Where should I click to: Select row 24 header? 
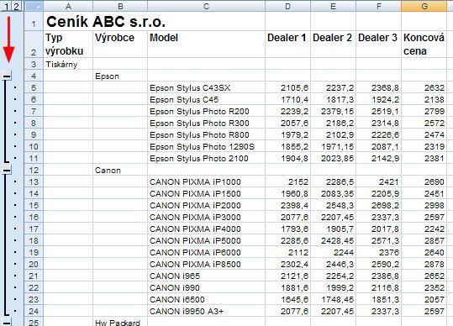[x=34, y=311]
